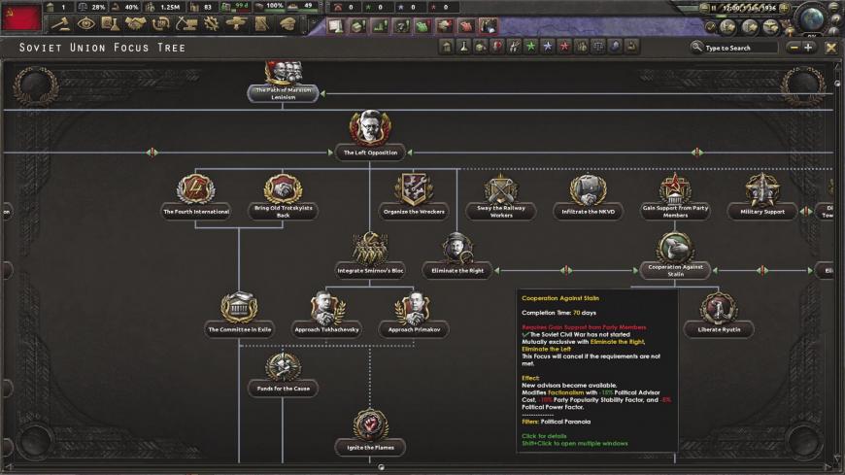The image size is (845, 475).
Task: Click the first alert icon beside the menu bar
Action: coord(336,26)
